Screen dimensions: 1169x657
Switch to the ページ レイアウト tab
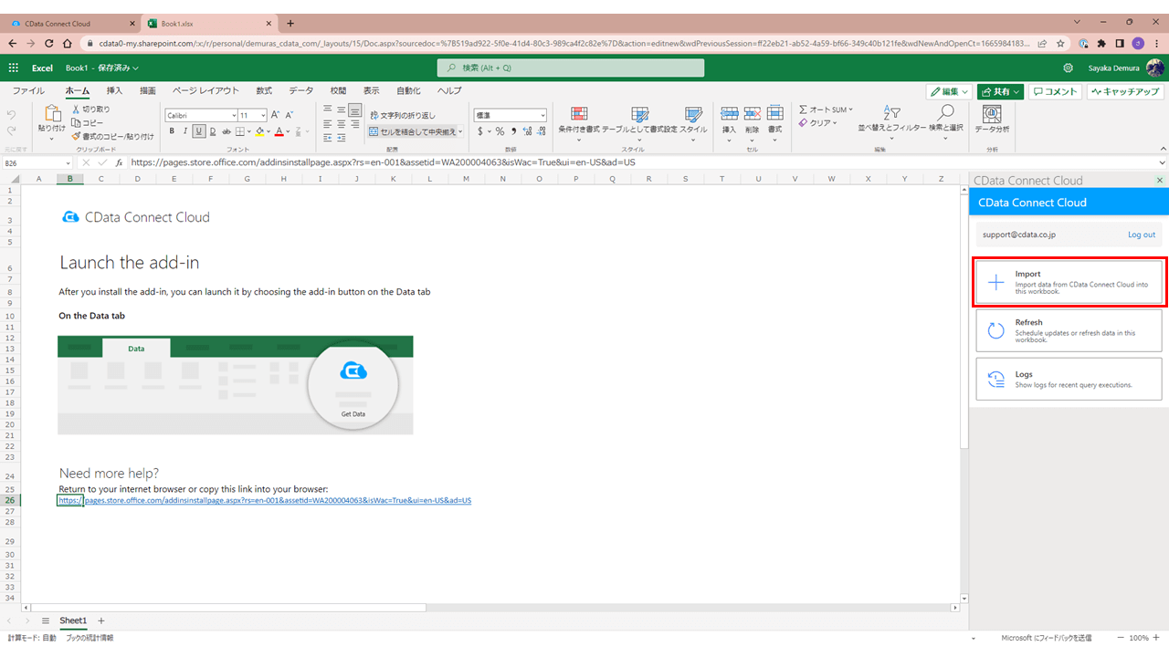[x=205, y=90]
